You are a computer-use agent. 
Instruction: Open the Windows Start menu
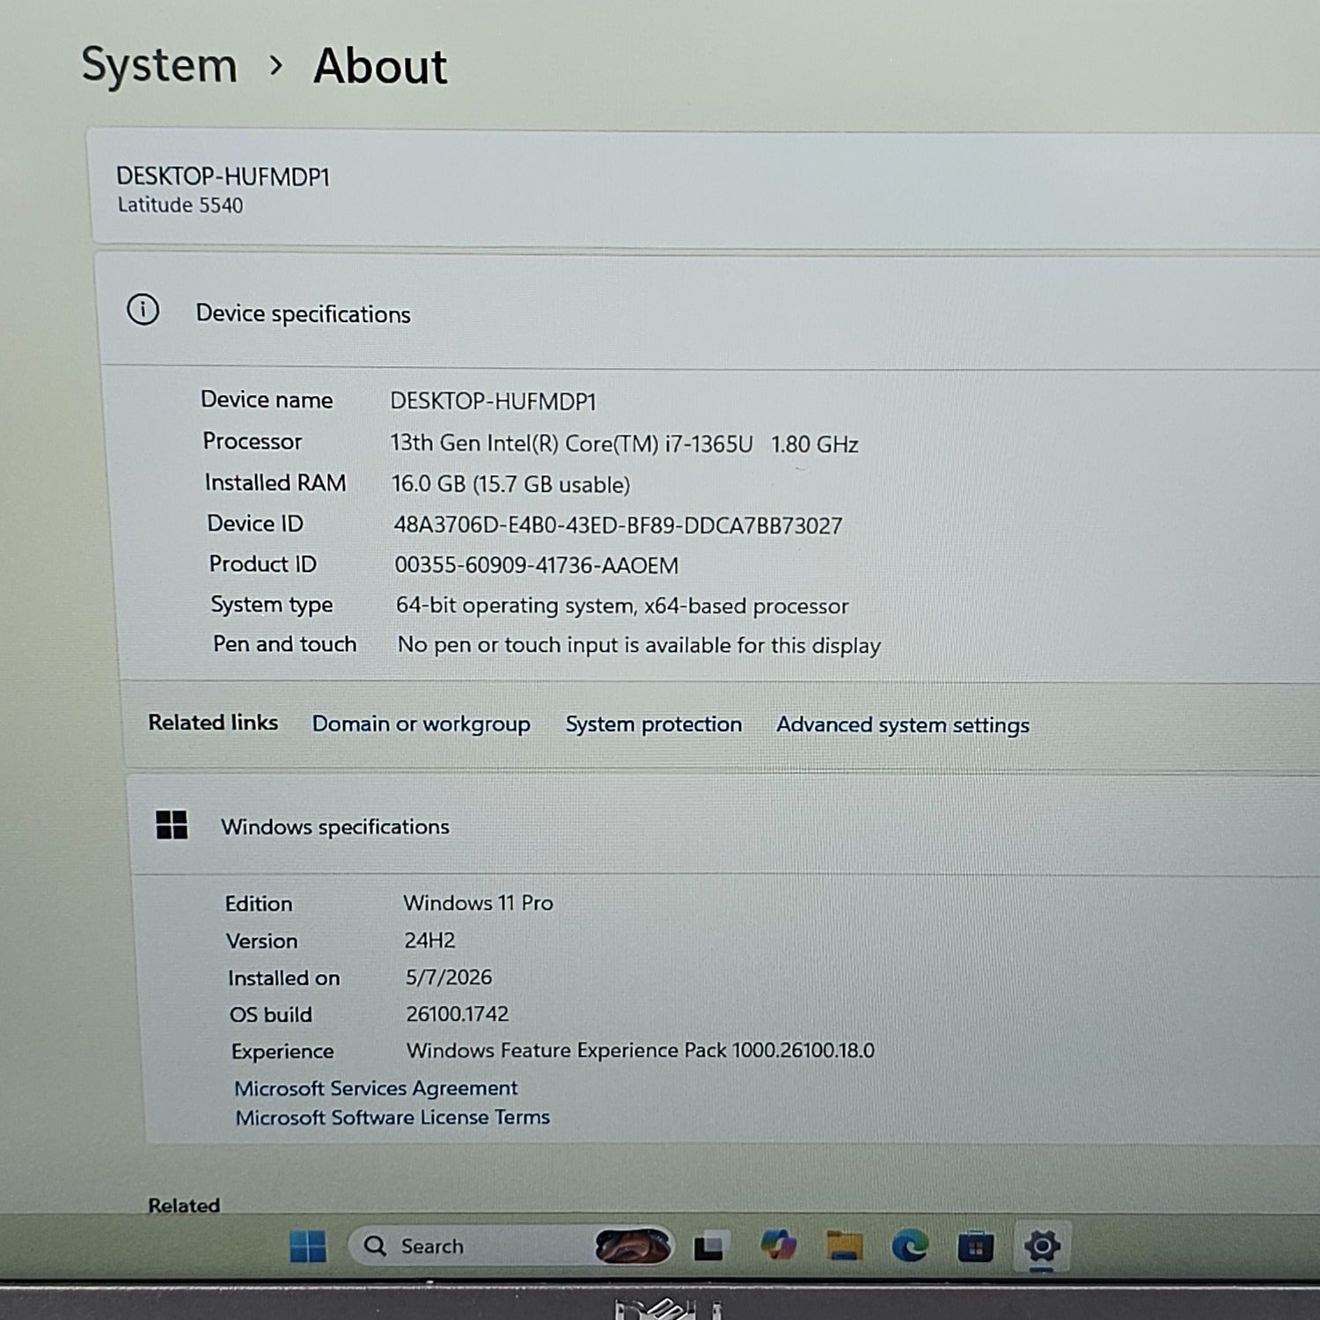coord(308,1246)
